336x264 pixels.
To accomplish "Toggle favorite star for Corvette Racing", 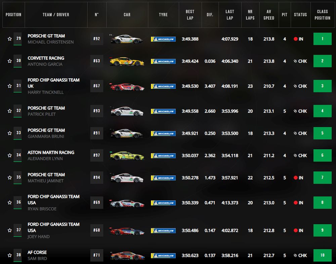I will (x=10, y=61).
